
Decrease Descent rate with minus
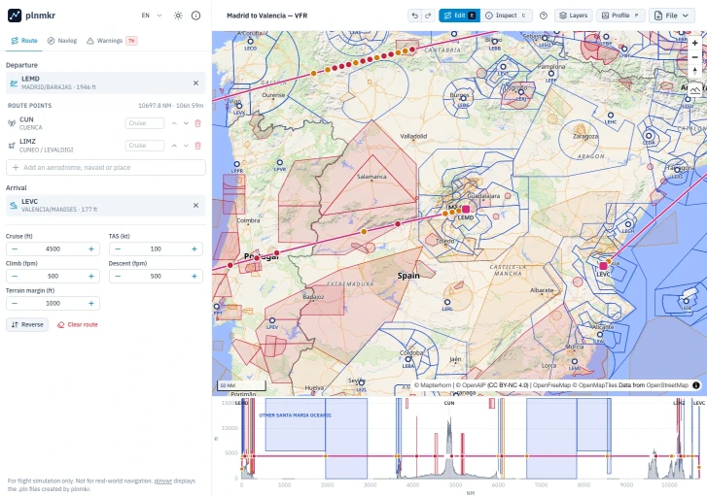[x=118, y=276]
